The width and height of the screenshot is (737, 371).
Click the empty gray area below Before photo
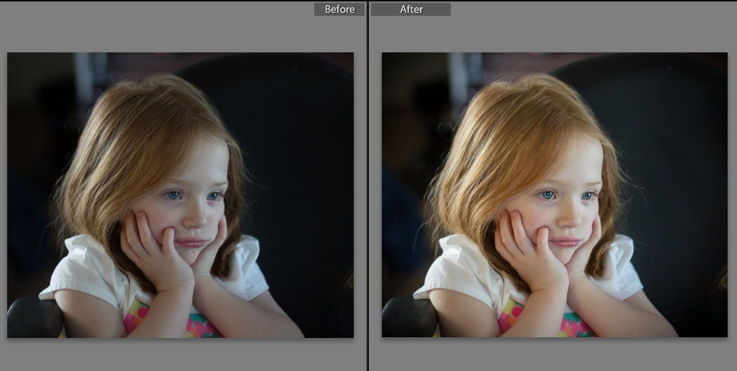180,355
